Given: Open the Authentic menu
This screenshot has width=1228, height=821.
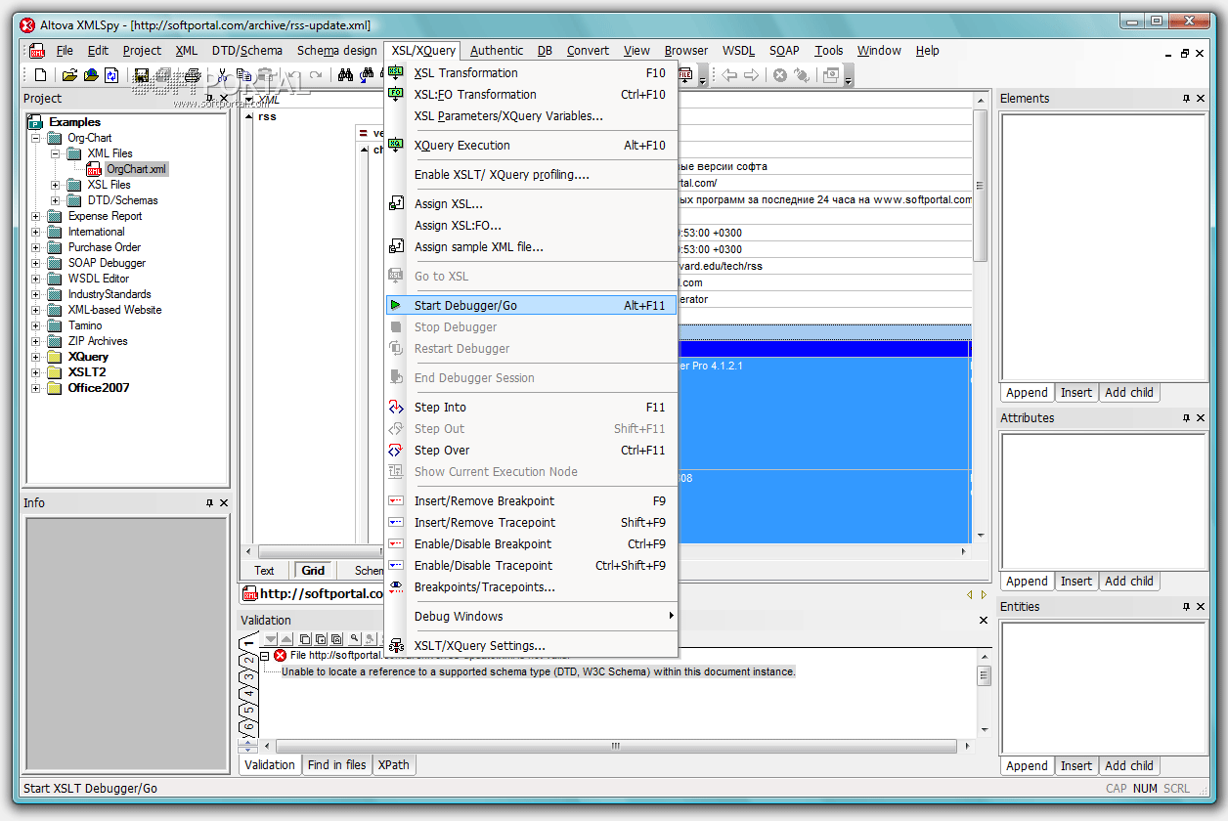Looking at the screenshot, I should [497, 51].
